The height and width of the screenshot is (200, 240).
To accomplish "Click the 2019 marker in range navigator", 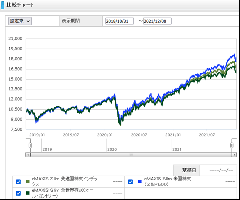I will tap(47, 149).
